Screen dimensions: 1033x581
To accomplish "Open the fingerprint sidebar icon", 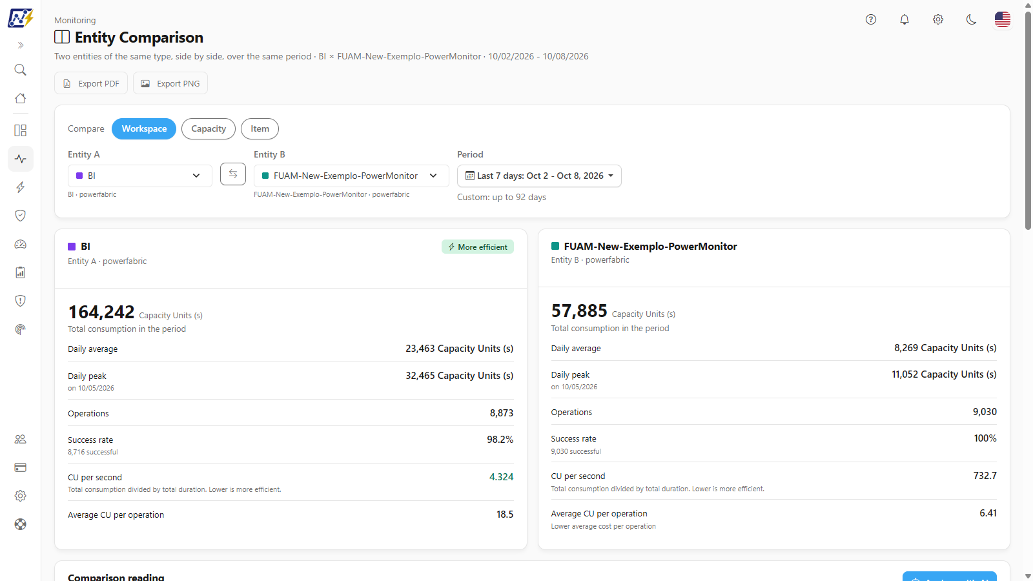I will point(21,329).
